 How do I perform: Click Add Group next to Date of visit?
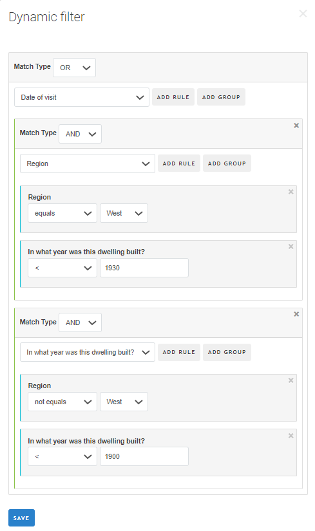[221, 97]
